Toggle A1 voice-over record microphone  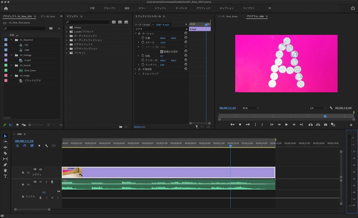[x=52, y=182]
